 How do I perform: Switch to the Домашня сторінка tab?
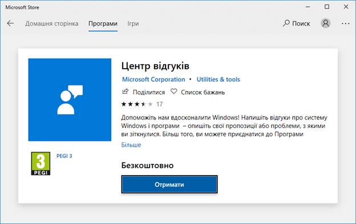pyautogui.click(x=52, y=23)
